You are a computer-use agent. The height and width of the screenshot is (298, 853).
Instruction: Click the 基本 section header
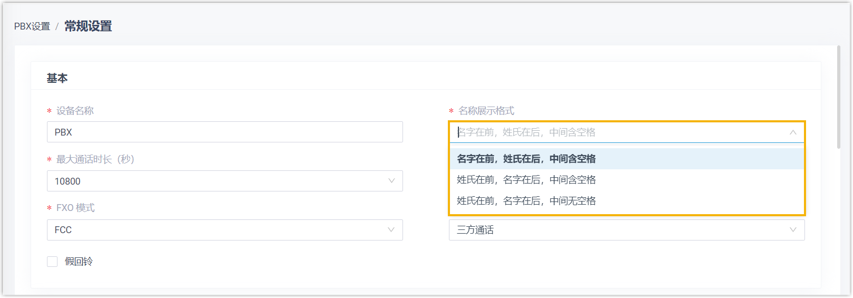57,79
